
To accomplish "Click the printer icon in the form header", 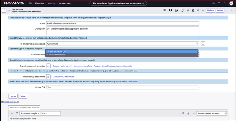I will [x=176, y=10].
